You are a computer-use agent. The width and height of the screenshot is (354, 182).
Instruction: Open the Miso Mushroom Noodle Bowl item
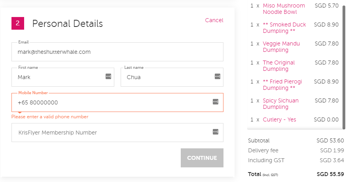coord(284,9)
